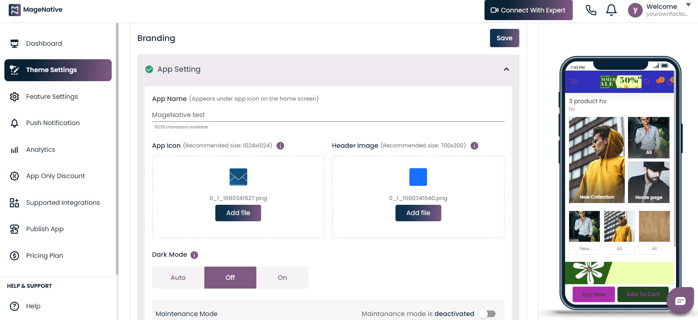Go to Push Notification page
The height and width of the screenshot is (320, 698).
(58, 123)
